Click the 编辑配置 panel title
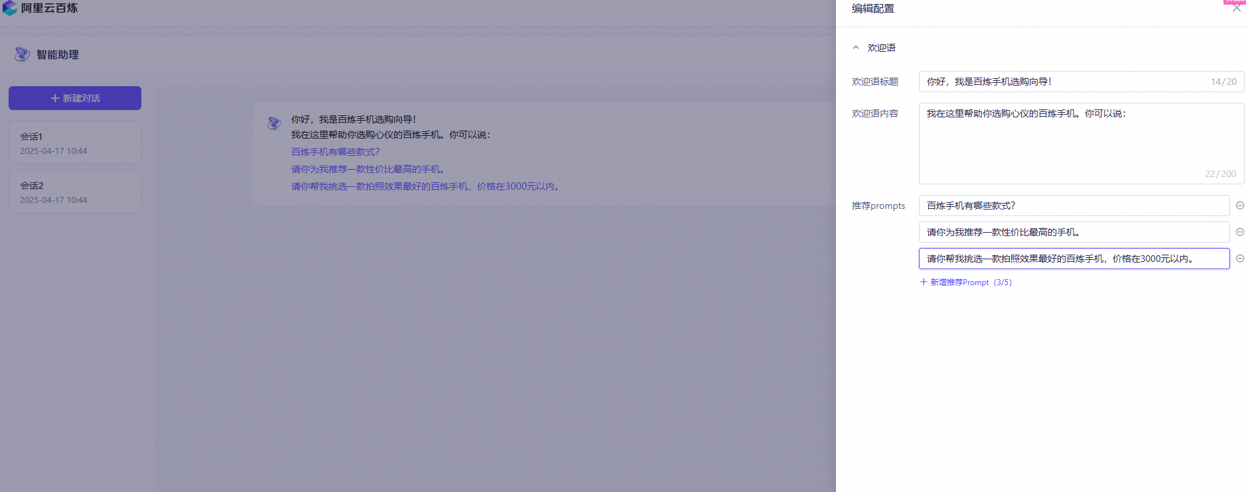Image resolution: width=1246 pixels, height=492 pixels. (873, 9)
